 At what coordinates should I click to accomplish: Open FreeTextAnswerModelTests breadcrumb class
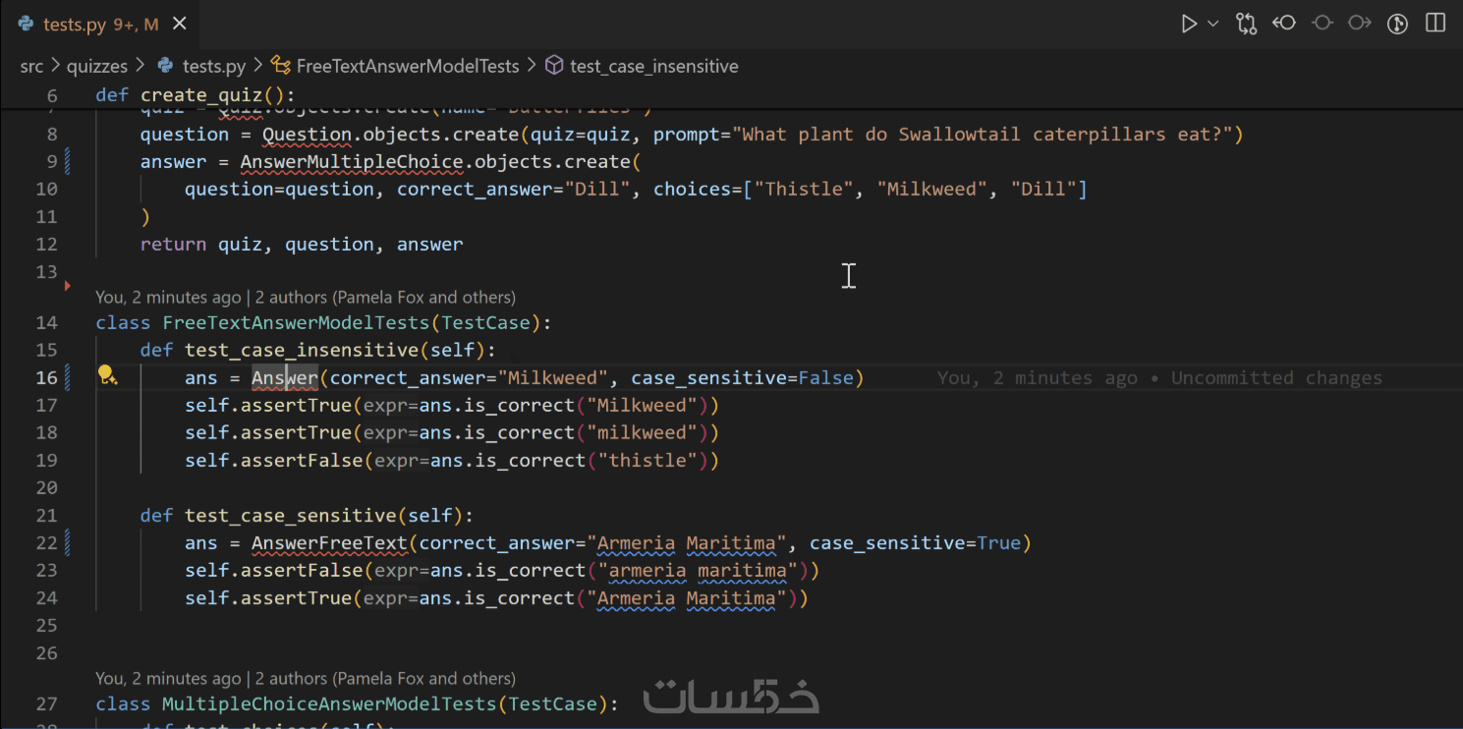(408, 66)
